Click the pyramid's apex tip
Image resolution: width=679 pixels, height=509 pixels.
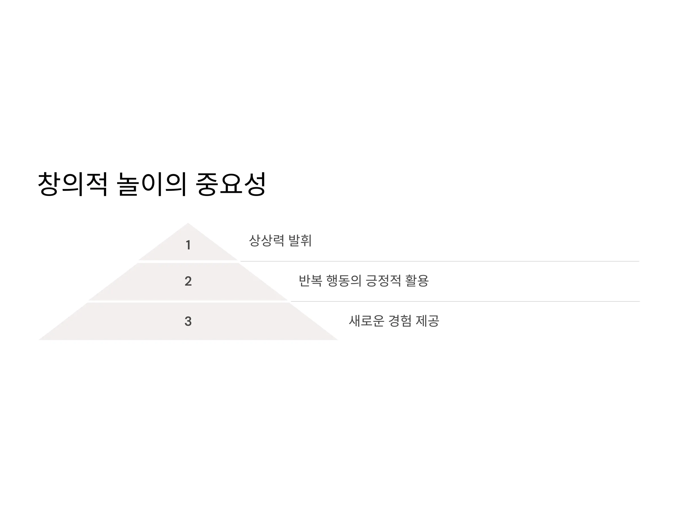click(x=188, y=223)
